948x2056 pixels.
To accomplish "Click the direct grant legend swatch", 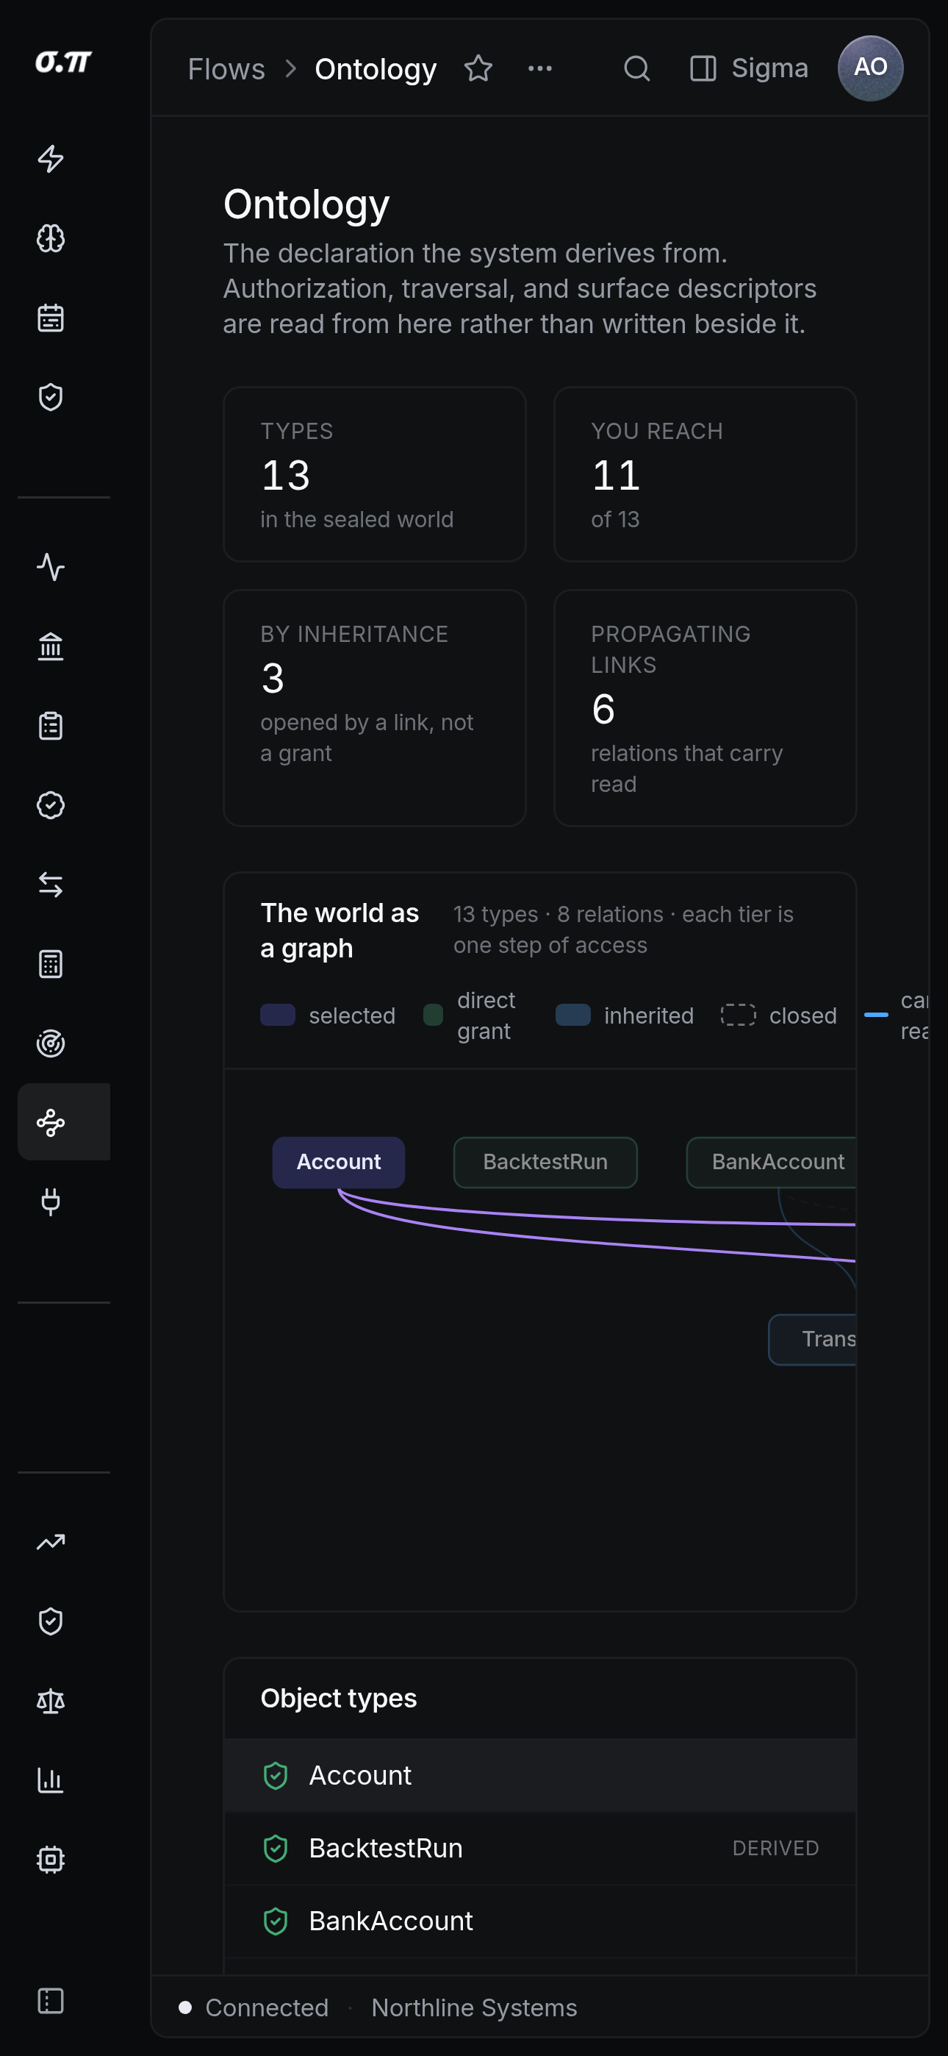I will pyautogui.click(x=434, y=1015).
